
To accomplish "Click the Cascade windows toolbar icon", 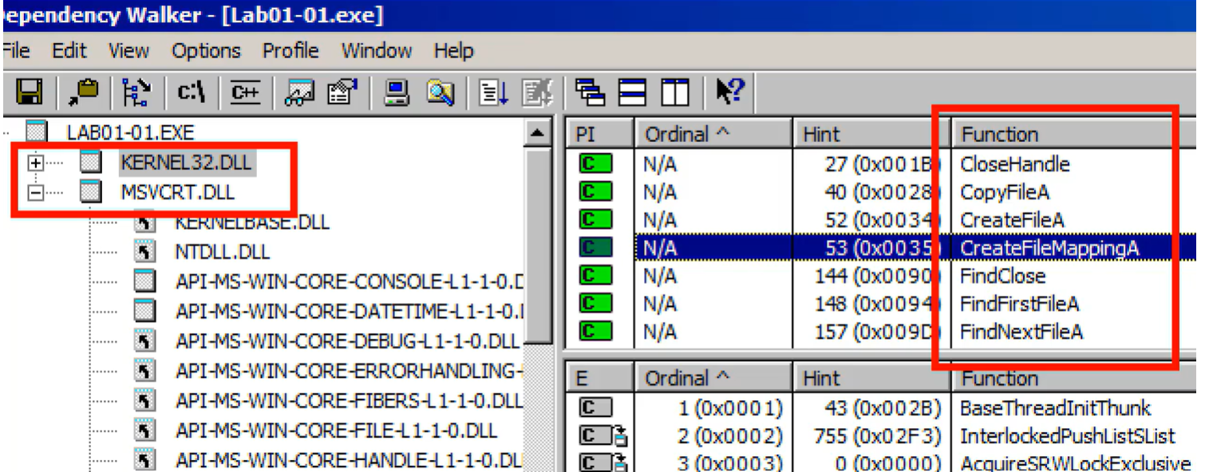I will click(x=590, y=94).
